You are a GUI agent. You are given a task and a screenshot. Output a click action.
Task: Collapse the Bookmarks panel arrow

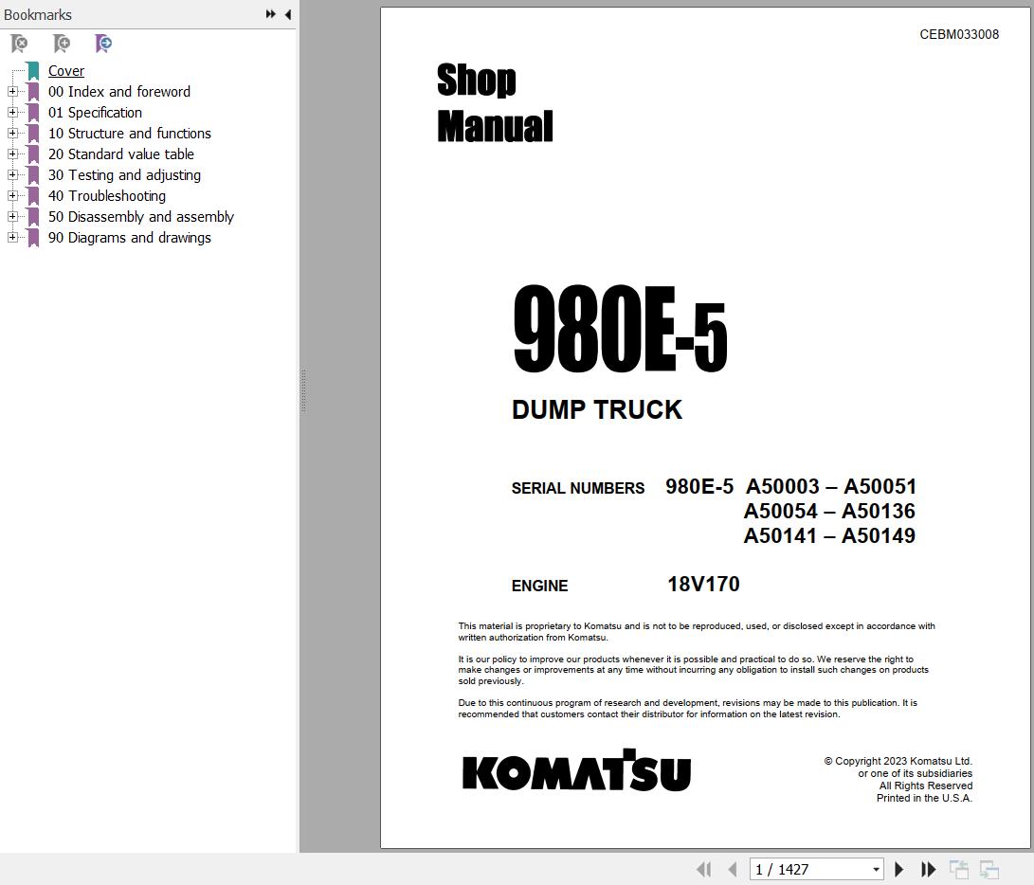[x=288, y=14]
